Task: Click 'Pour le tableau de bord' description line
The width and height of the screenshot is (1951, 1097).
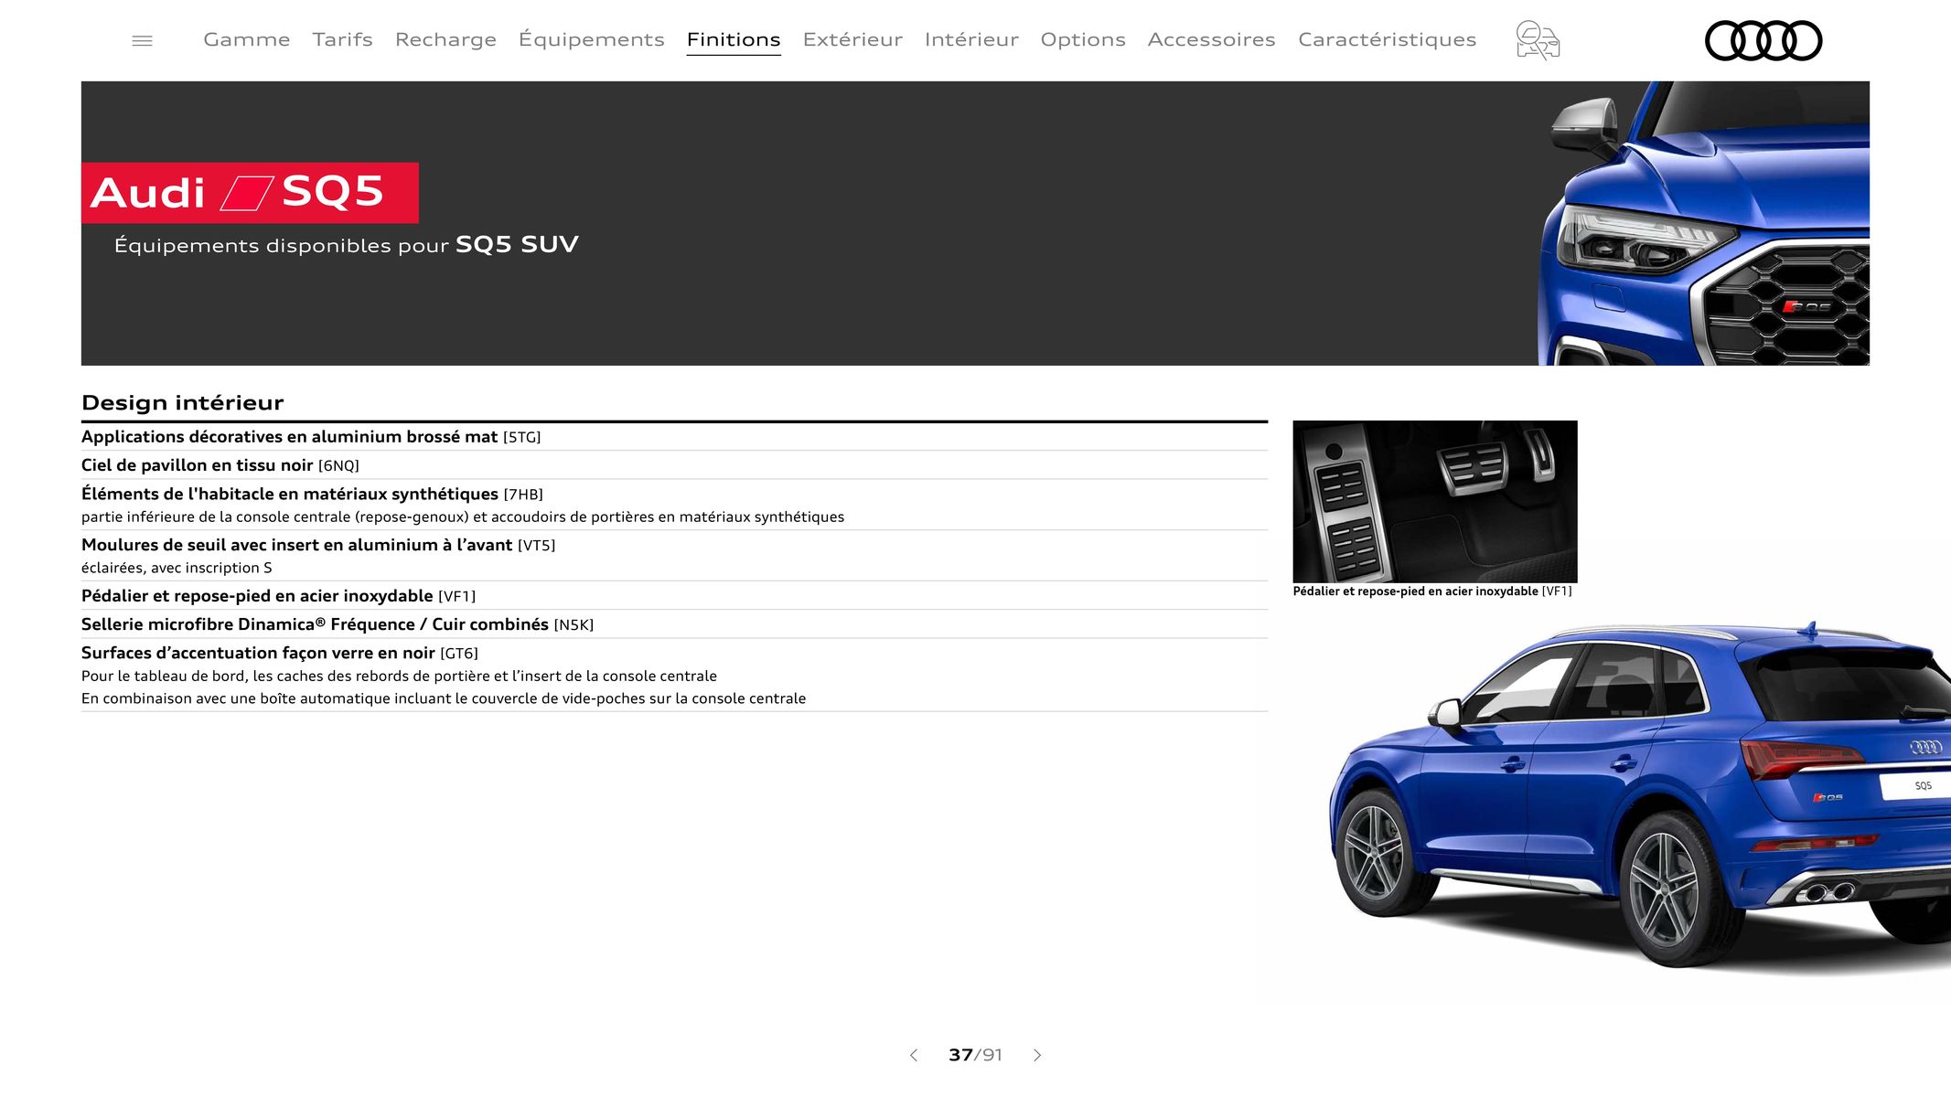Action: [x=399, y=676]
